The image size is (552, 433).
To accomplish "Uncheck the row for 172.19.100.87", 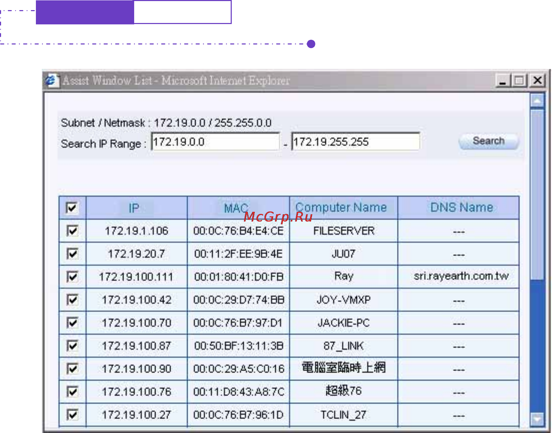I will coord(72,346).
